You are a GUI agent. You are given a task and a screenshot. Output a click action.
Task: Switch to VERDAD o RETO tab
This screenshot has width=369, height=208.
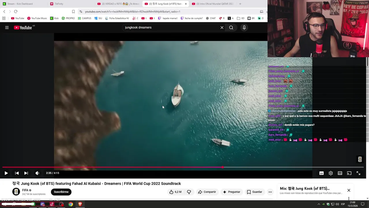point(118,4)
